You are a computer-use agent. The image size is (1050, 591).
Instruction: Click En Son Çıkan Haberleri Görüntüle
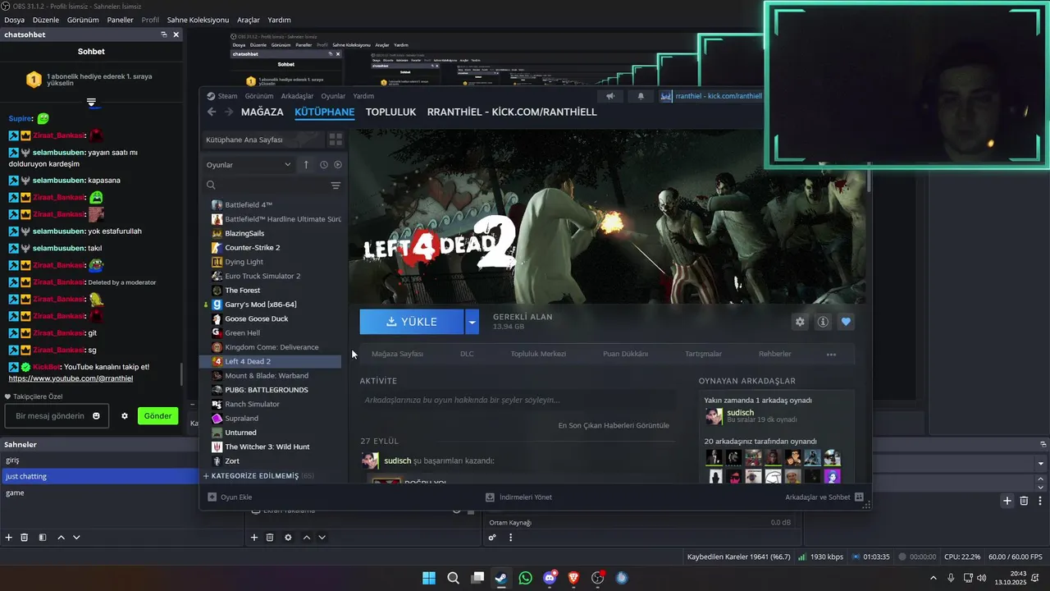[x=614, y=425]
